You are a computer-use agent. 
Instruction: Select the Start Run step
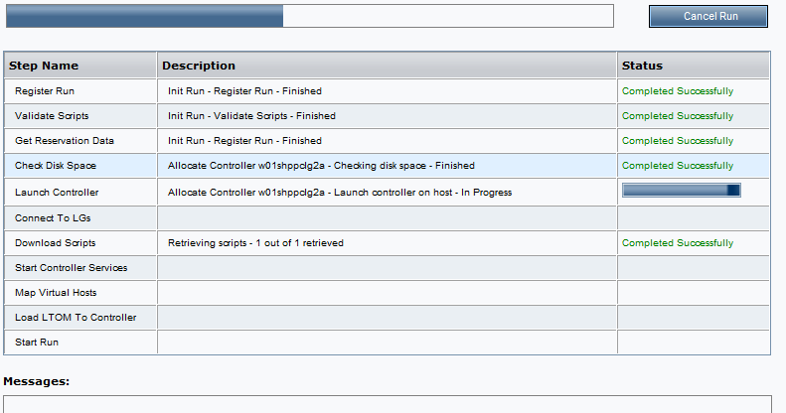pos(37,343)
